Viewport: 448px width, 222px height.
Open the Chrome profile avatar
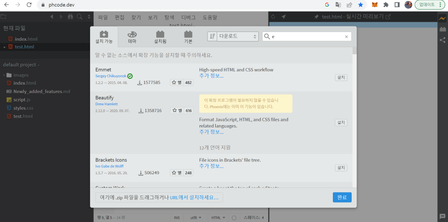[408, 5]
